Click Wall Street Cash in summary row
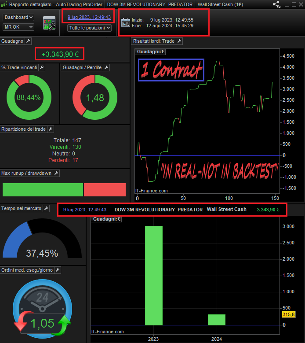The width and height of the screenshot is (305, 343). [x=227, y=209]
